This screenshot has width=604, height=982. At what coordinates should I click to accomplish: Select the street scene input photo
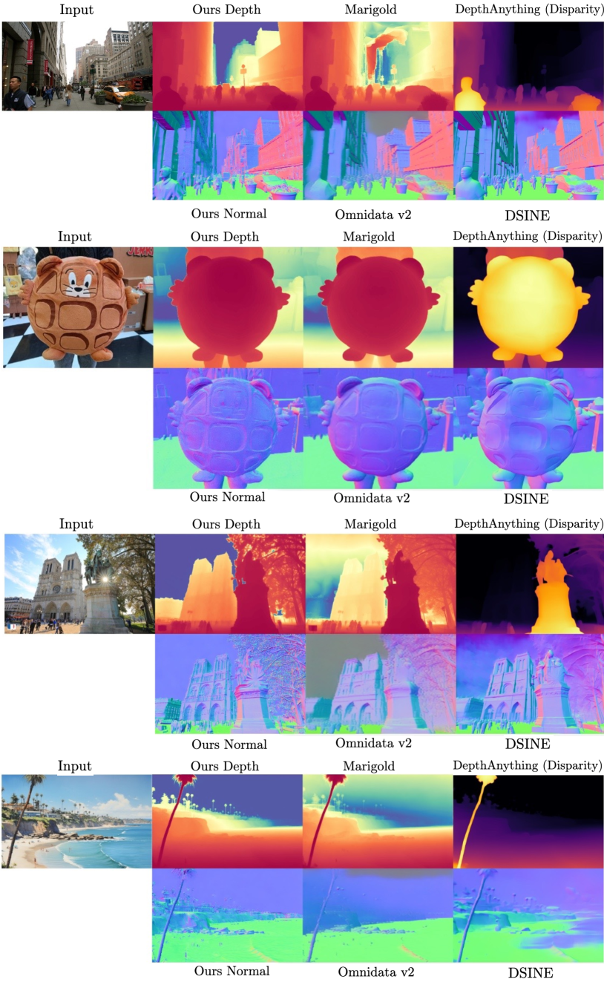pyautogui.click(x=76, y=66)
